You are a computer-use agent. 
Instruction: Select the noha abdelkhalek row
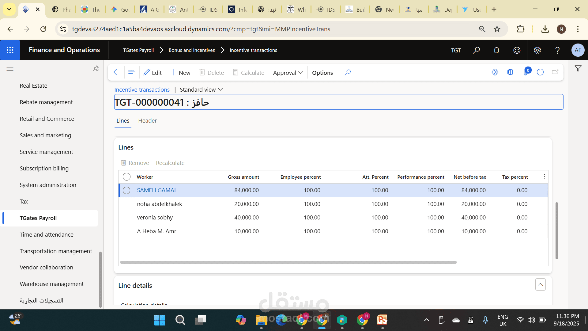333,204
